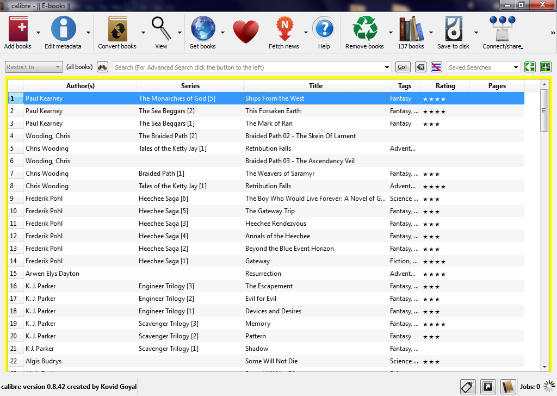Screen dimensions: 557x396
Task: Click author Arwen Elys Dayton
Action: click(x=52, y=274)
